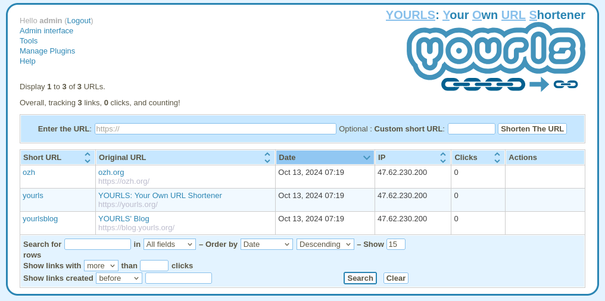Click the Date column header

[325, 158]
